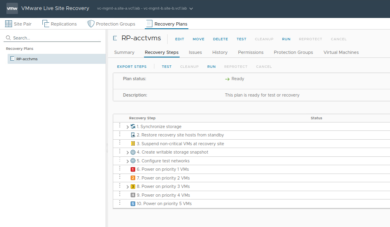Switch to the History tab
The width and height of the screenshot is (390, 227).
pyautogui.click(x=220, y=52)
